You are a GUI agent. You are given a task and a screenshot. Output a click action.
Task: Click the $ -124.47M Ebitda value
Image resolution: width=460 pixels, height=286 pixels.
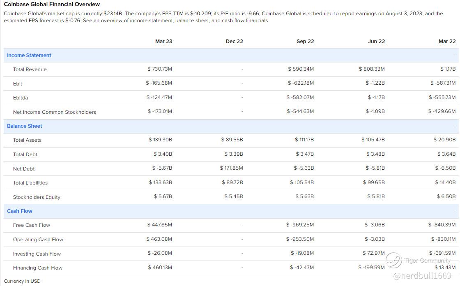click(159, 97)
